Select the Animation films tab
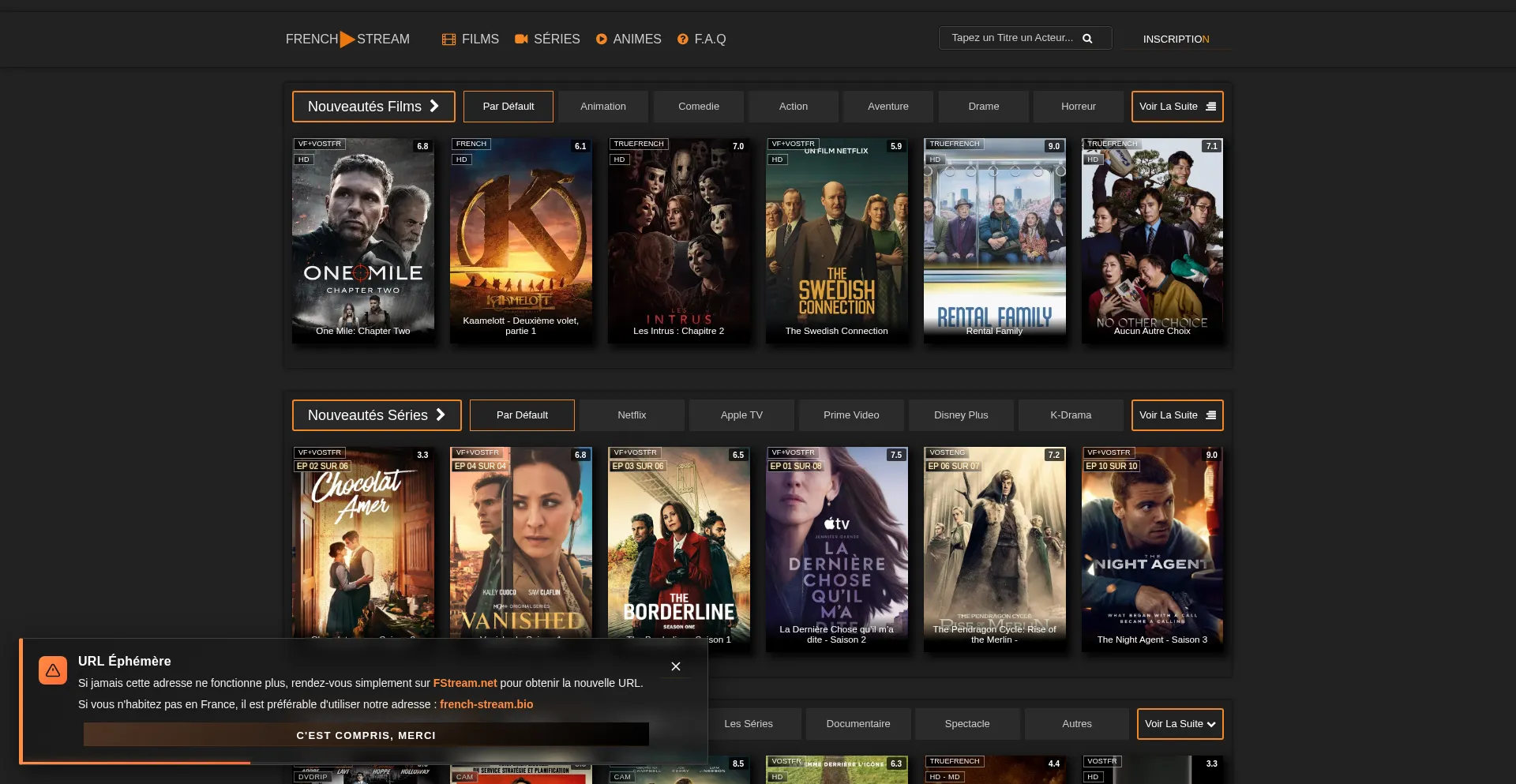Image resolution: width=1516 pixels, height=784 pixels. click(603, 107)
